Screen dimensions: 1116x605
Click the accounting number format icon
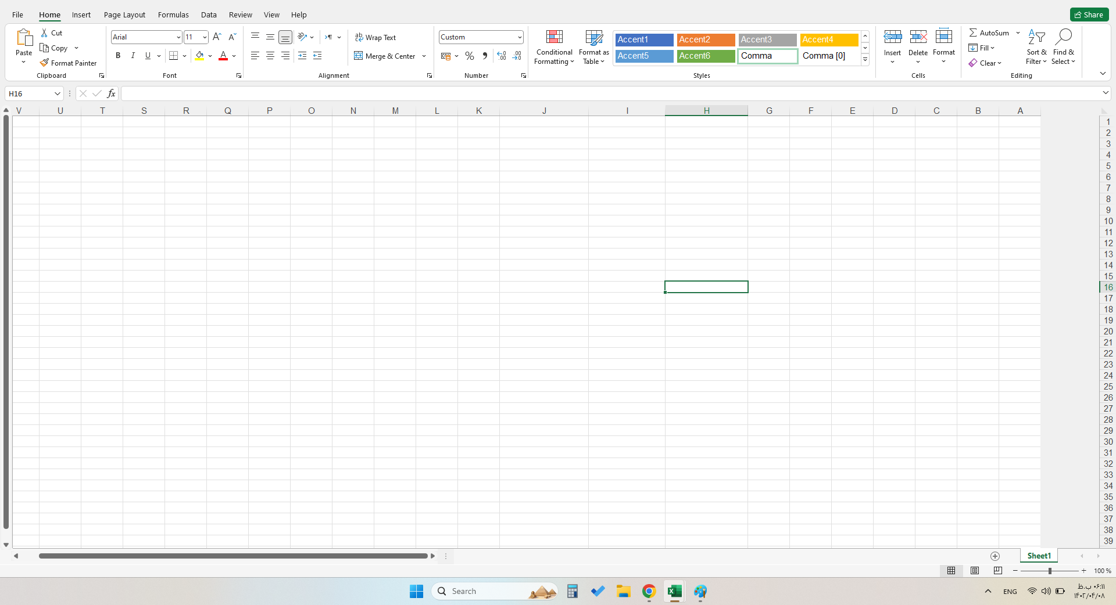pos(446,56)
